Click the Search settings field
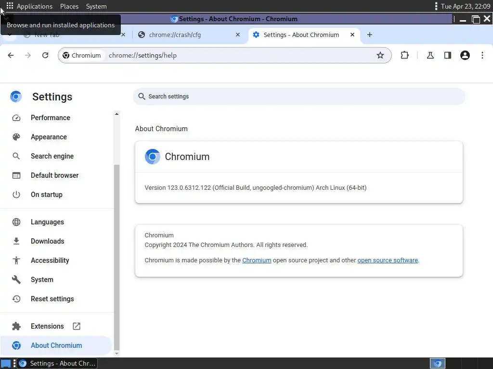Screen dimensions: 493x369 [x=298, y=96]
